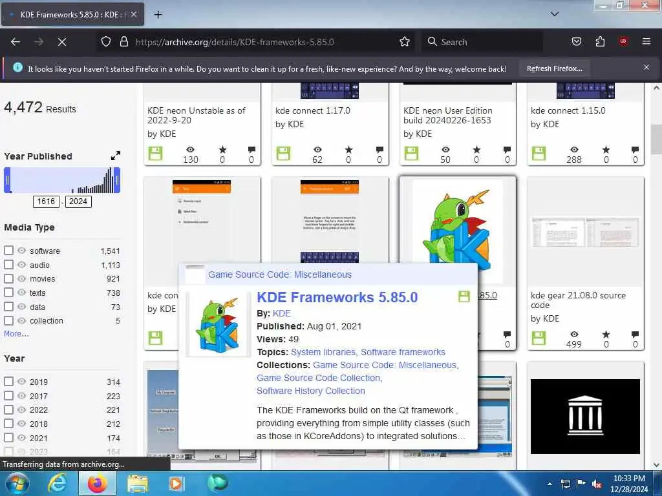This screenshot has width=662, height=496.
Task: Open the uBlock Origin extension icon
Action: pos(623,41)
